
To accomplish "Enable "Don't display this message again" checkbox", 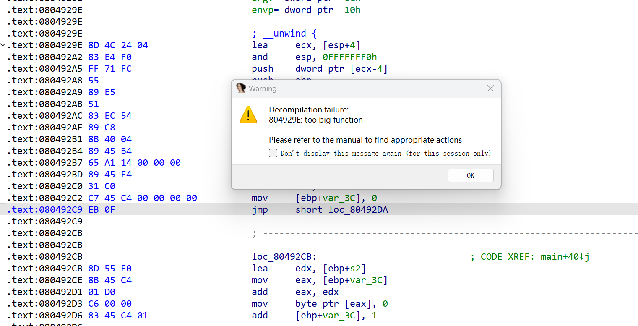I will 273,153.
